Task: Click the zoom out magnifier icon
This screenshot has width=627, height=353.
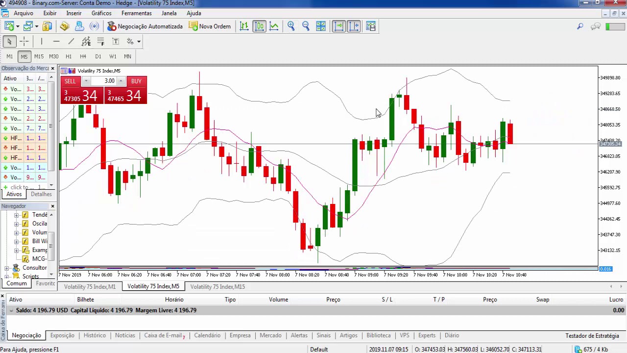Action: coord(306,26)
